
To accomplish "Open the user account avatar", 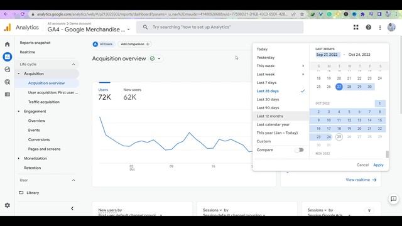I will point(391,27).
